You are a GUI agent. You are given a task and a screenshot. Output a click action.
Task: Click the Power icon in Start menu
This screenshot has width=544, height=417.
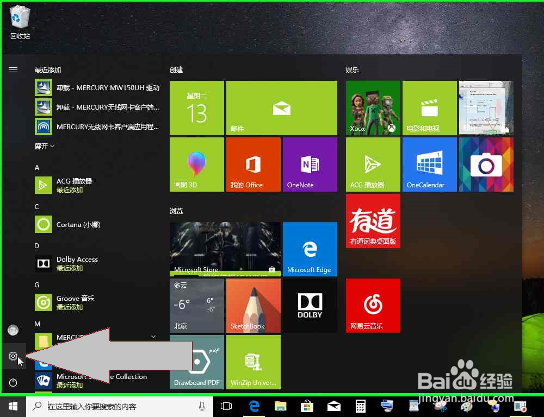13,382
